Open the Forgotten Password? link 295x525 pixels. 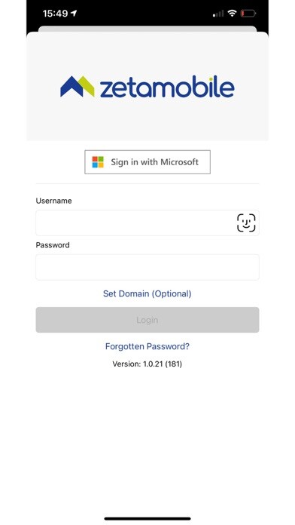[x=147, y=346]
